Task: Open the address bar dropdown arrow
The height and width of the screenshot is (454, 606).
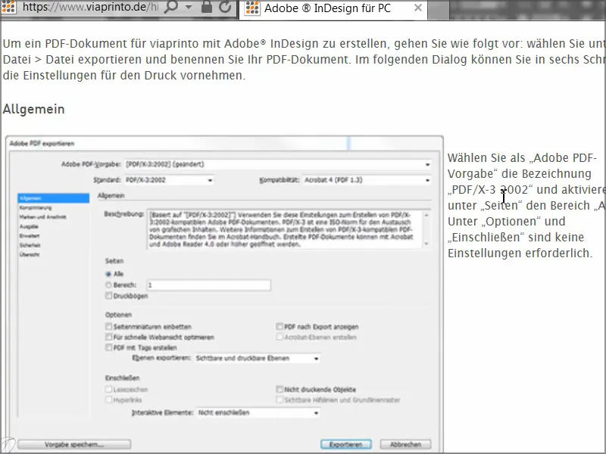Action: click(189, 8)
